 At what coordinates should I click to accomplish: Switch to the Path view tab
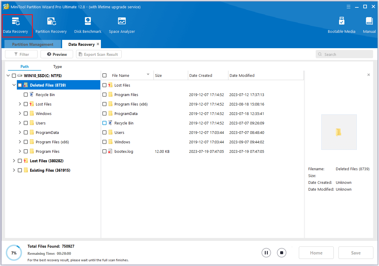(x=25, y=66)
